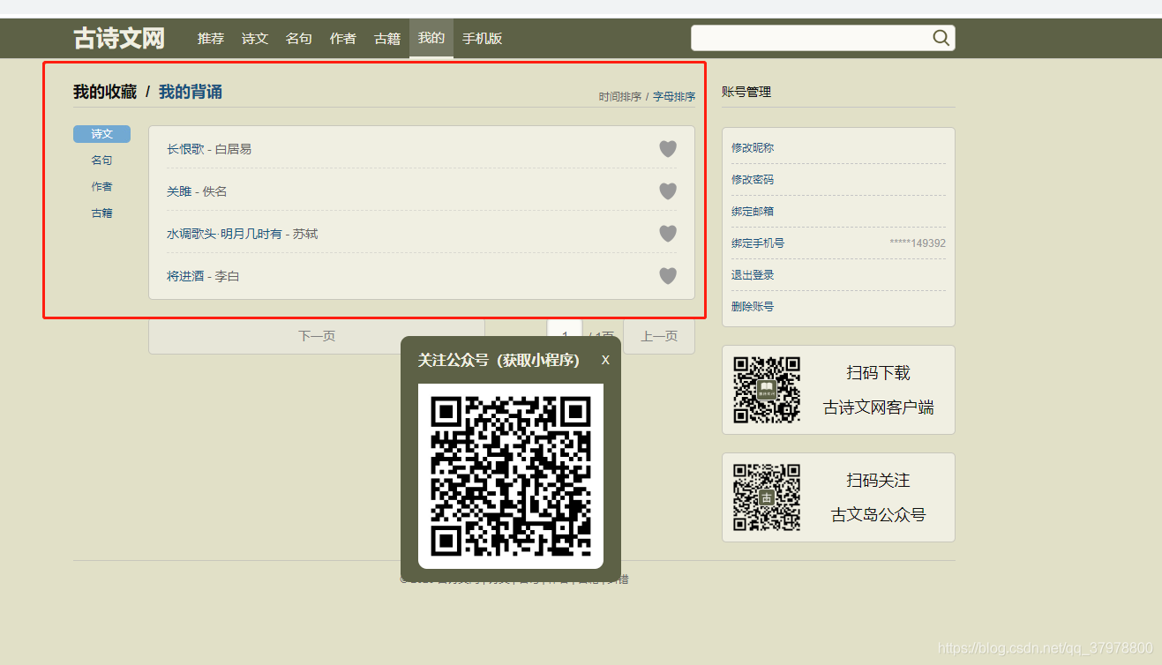Click the masked phone number *****149392
The height and width of the screenshot is (665, 1162).
[x=918, y=243]
